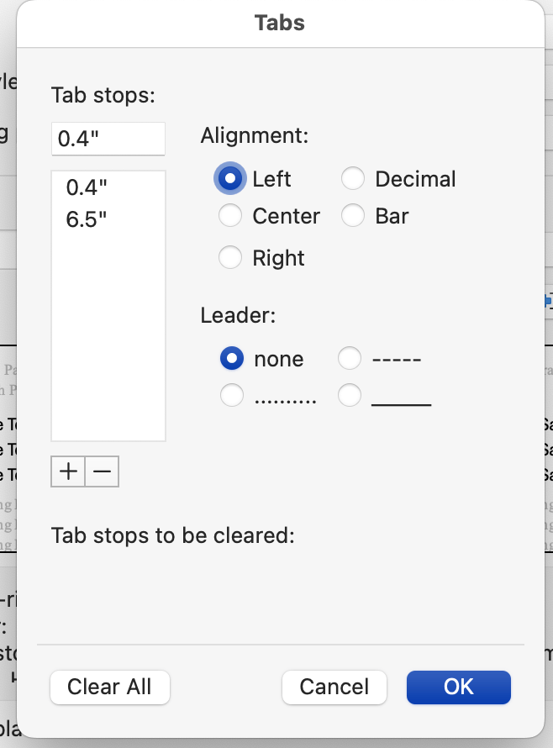The width and height of the screenshot is (553, 748).
Task: Select Left alignment radio button
Action: tap(230, 178)
